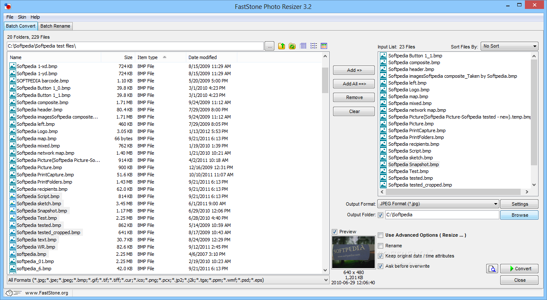
Task: Open the Skin menu
Action: tap(22, 17)
